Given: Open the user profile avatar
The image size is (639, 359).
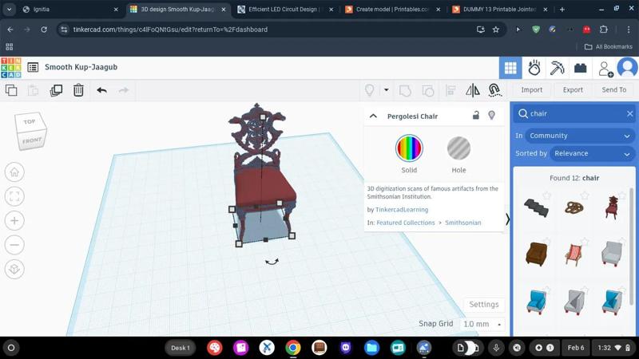Looking at the screenshot, I should tap(627, 68).
